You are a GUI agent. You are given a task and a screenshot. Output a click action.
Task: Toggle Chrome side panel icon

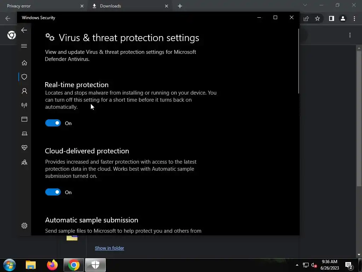point(332,18)
